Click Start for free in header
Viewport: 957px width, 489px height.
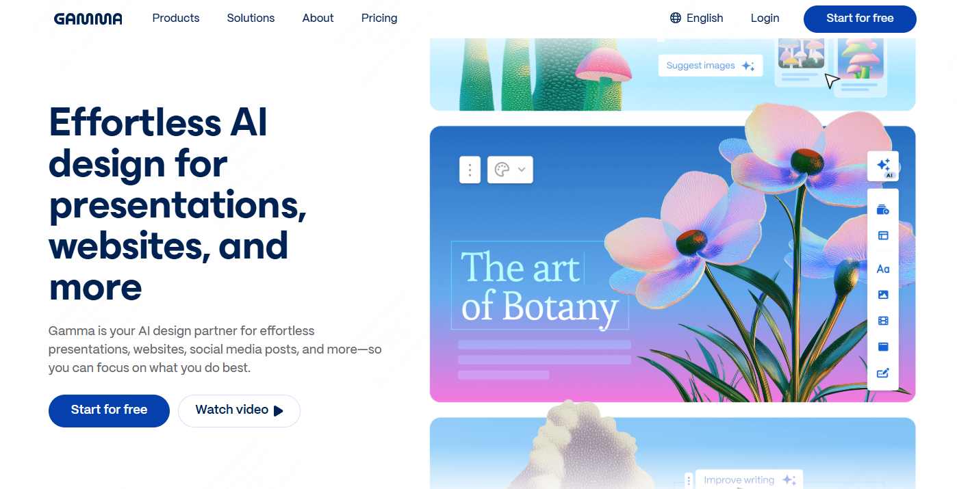[860, 18]
